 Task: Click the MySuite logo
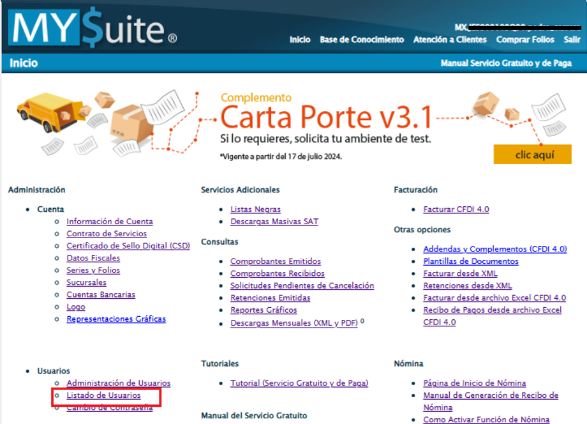[x=93, y=28]
